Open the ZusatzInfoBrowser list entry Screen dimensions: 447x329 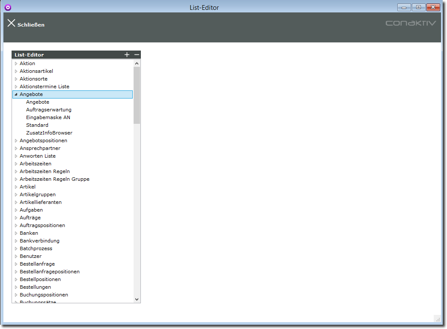pyautogui.click(x=49, y=133)
